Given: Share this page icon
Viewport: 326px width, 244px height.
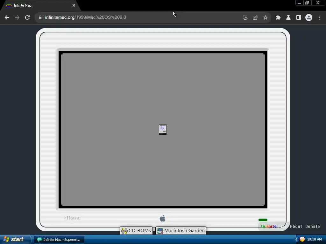Looking at the screenshot, I should point(255,18).
